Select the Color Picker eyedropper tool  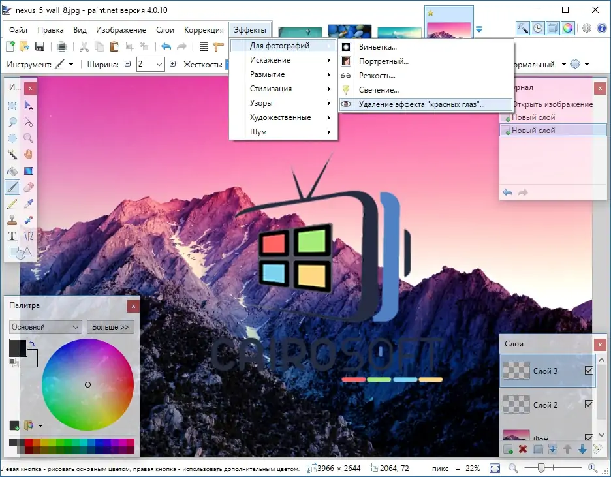click(x=29, y=204)
